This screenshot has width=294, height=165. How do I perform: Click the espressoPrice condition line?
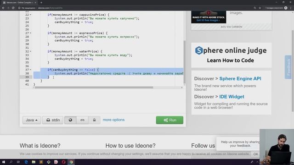[78, 33]
